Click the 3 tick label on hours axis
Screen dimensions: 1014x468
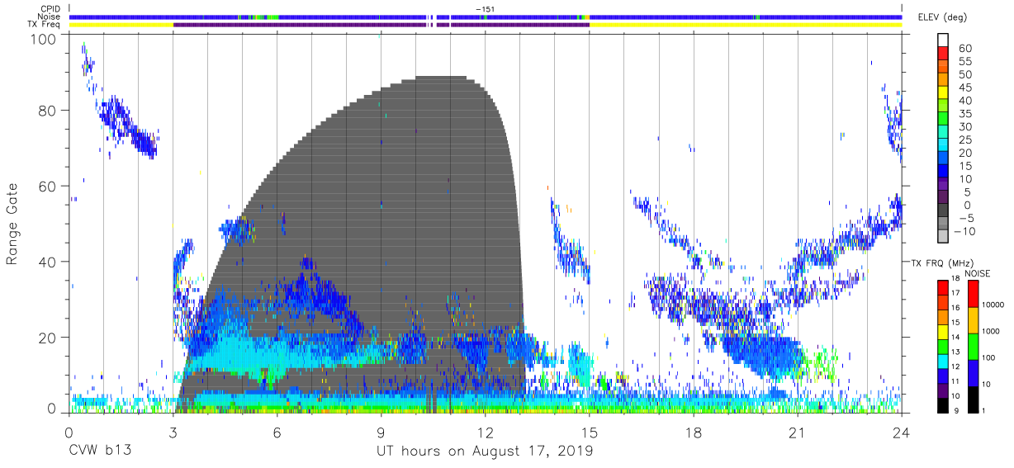click(173, 432)
